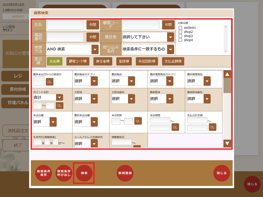Clear 最終来店日からの経過日 with its CL button
This screenshot has width=263, height=197.
click(49, 82)
